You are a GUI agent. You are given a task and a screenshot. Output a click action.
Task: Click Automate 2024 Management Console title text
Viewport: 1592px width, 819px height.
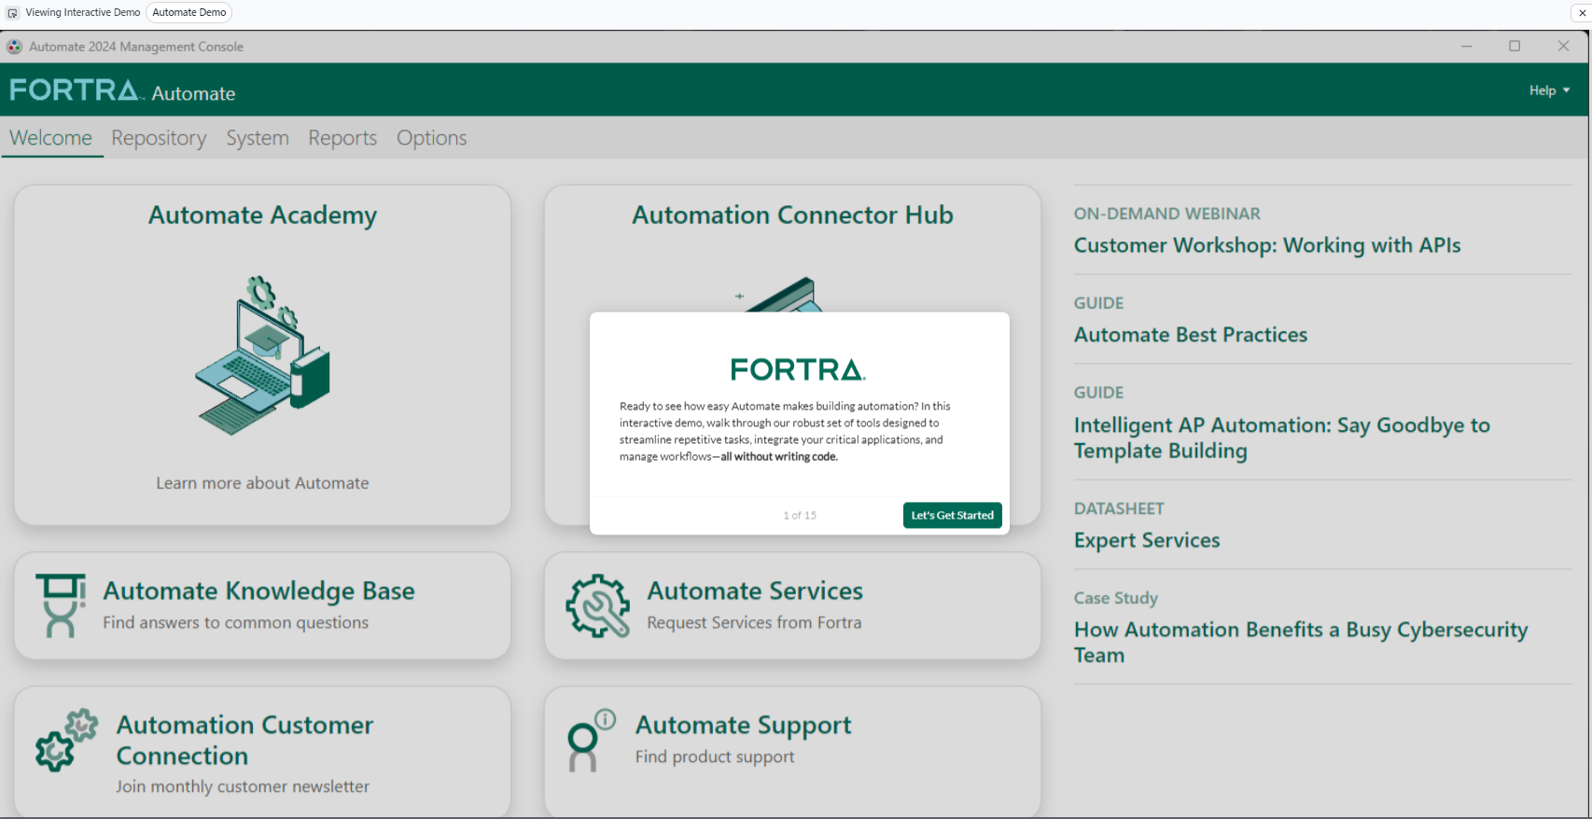pos(136,47)
